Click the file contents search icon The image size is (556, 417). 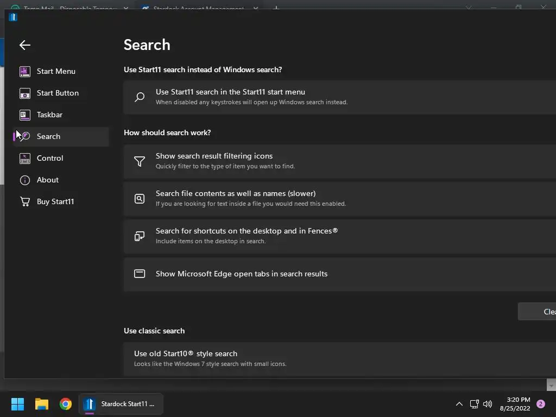(x=140, y=199)
